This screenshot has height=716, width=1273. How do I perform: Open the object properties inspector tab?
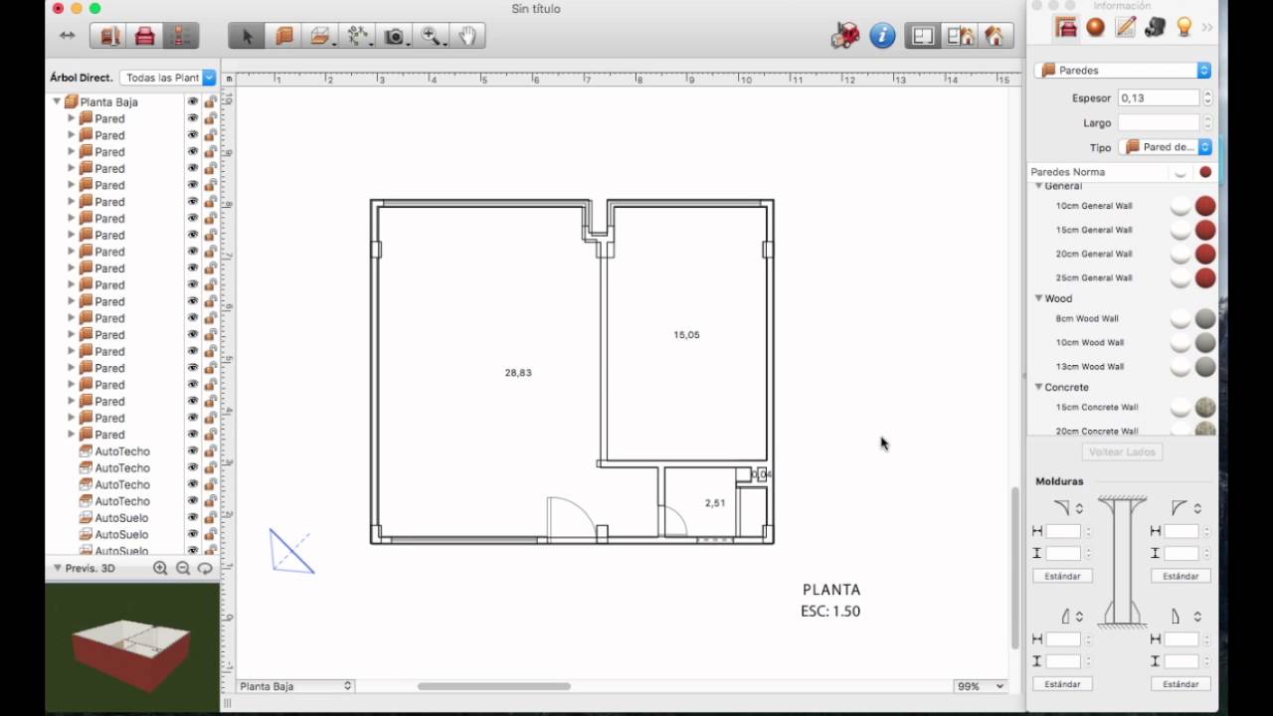click(x=1066, y=27)
